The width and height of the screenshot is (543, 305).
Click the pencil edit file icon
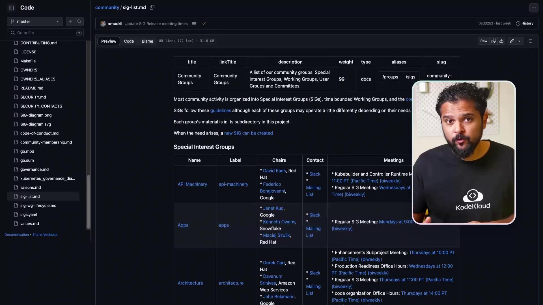click(x=512, y=41)
